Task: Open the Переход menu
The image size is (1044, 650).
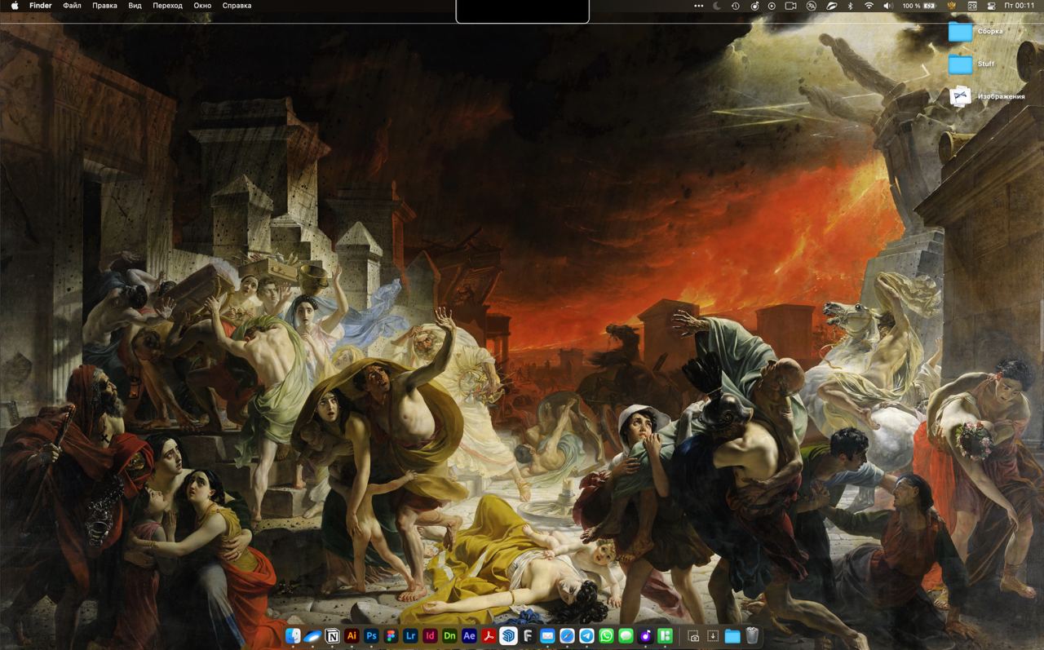Action: click(167, 6)
